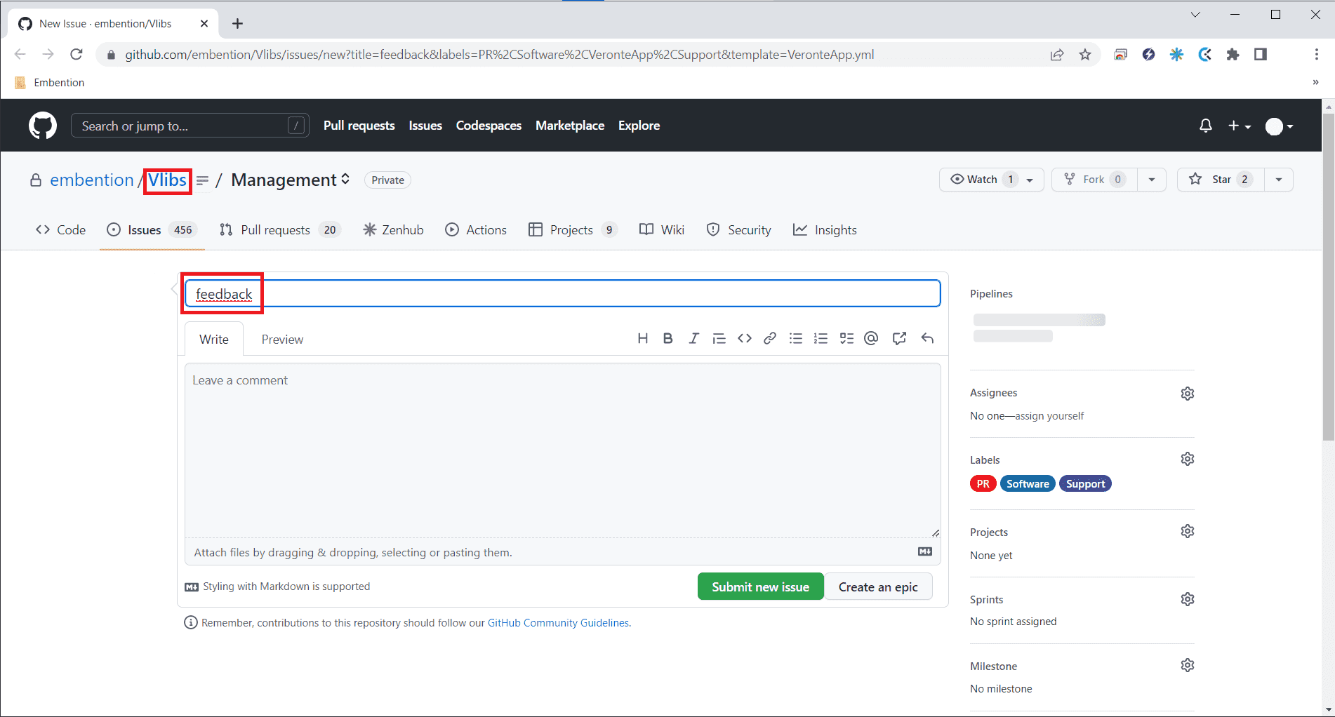Screen dimensions: 1335x717
Task: Open the browser extensions puzzle icon
Action: coord(1233,55)
